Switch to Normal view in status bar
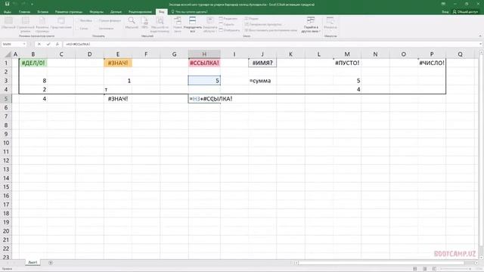The width and height of the screenshot is (484, 272). [415, 269]
